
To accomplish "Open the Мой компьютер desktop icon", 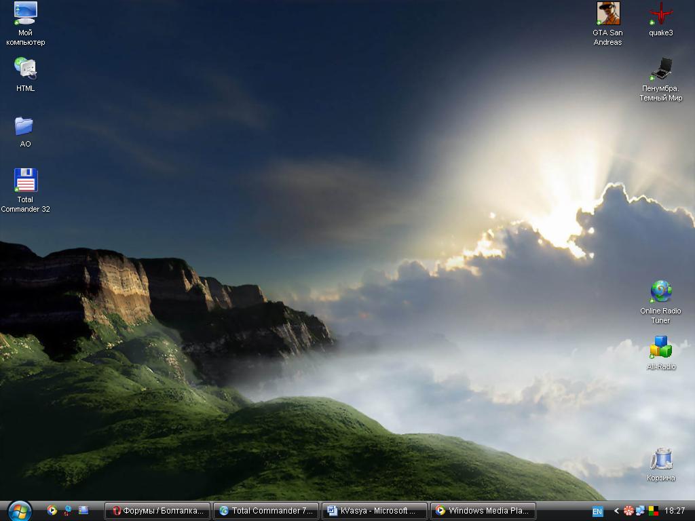I will (25, 24).
